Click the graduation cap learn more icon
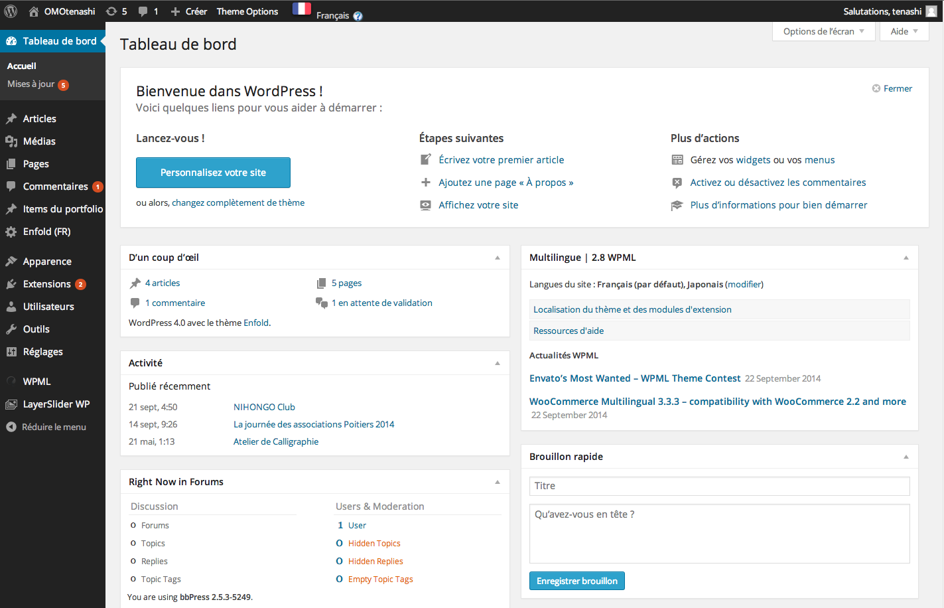The height and width of the screenshot is (608, 944). 677,205
